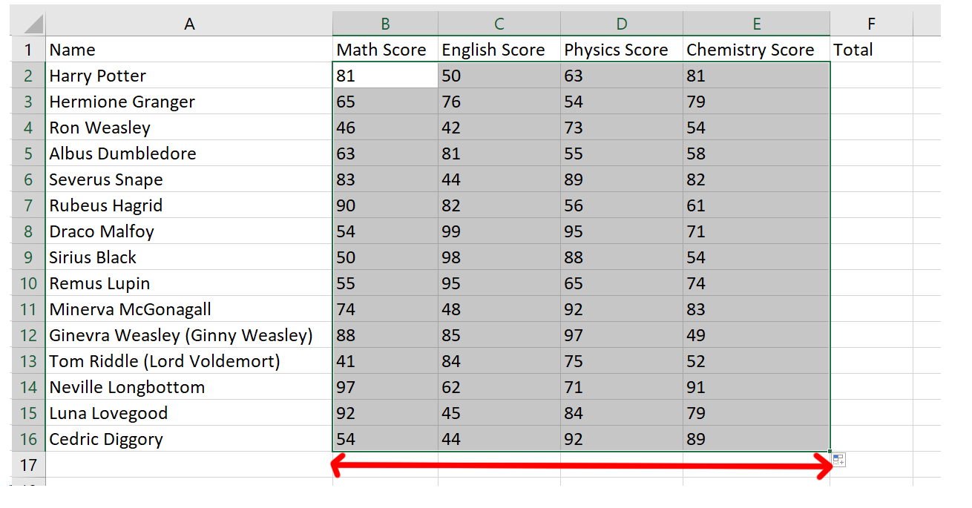Select the Remus Lupin cell

pos(189,283)
